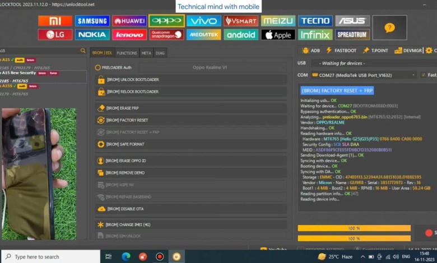
Task: Select the Huawei brand tile
Action: click(x=129, y=21)
